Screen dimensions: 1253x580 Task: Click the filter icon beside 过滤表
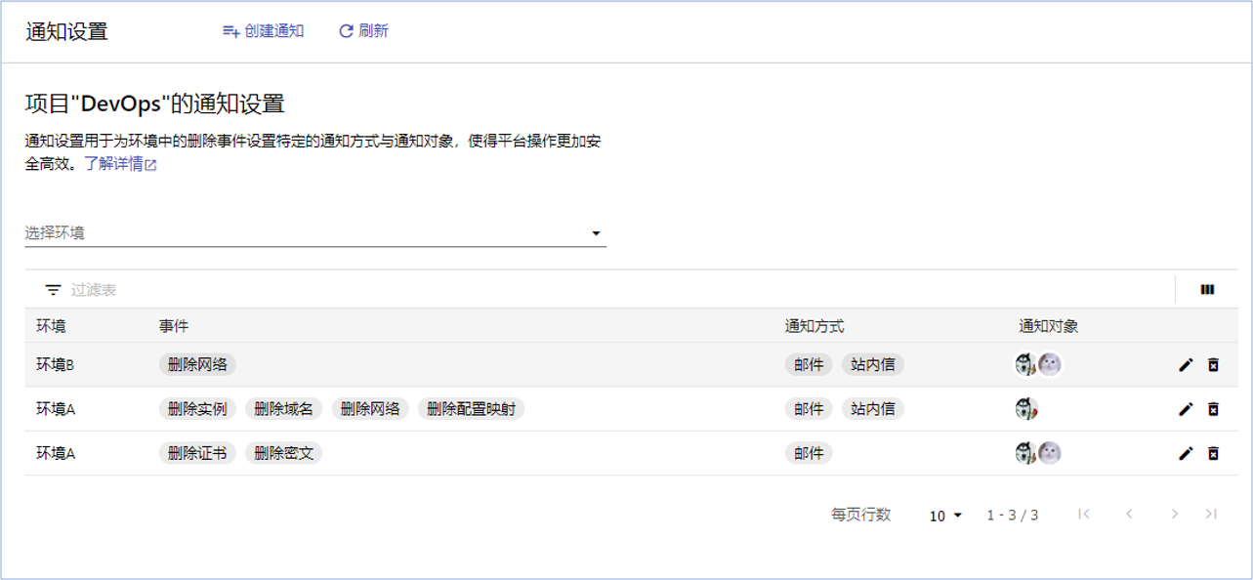tap(54, 290)
